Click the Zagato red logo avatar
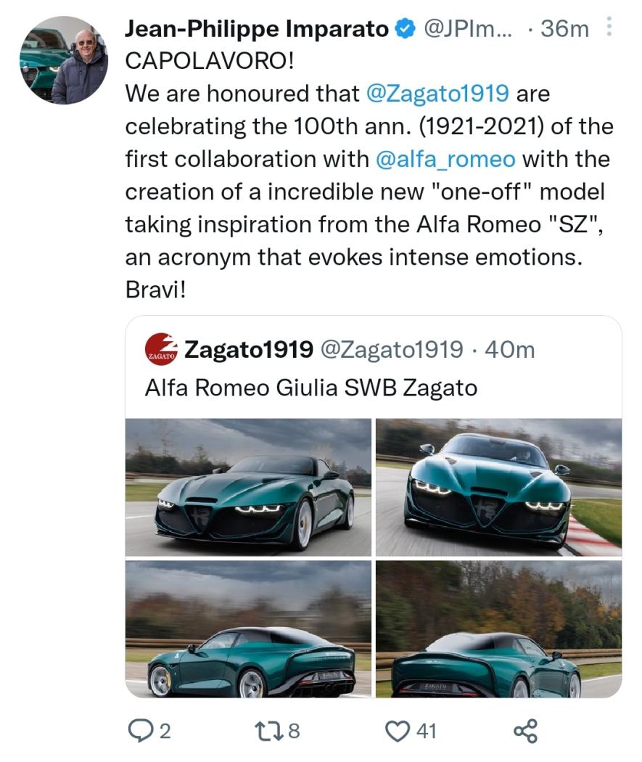This screenshot has height=762, width=642. pos(161,350)
